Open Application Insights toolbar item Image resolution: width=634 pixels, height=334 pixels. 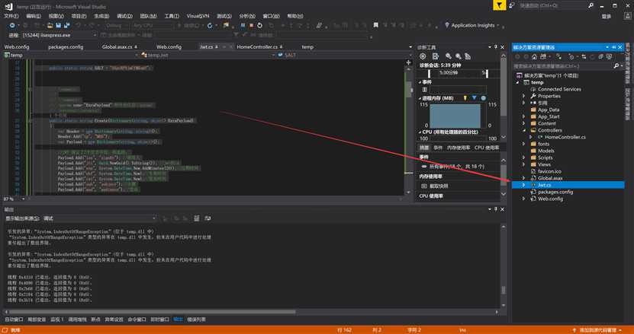473,25
